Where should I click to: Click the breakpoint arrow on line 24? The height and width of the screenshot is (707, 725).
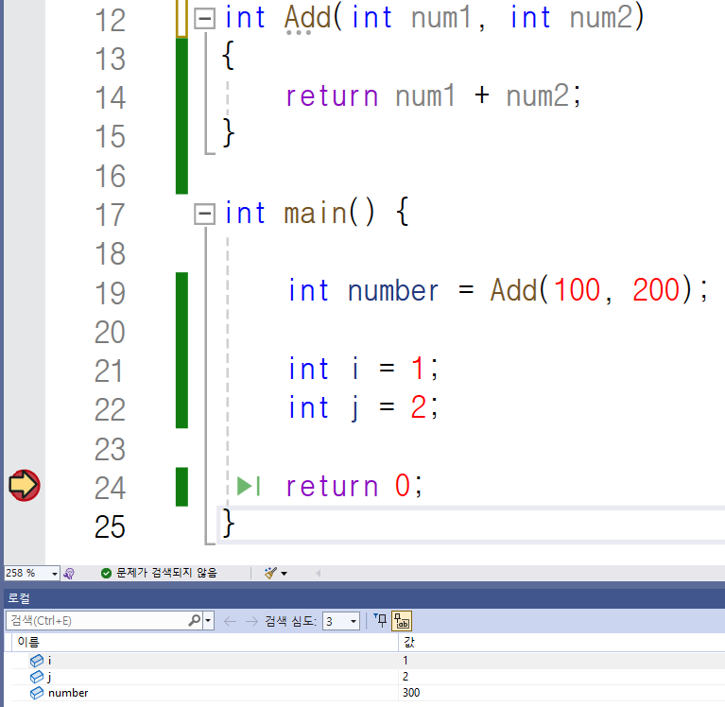[x=24, y=485]
